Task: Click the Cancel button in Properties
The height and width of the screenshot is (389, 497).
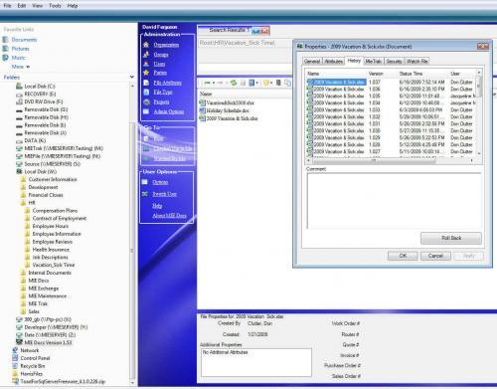Action: pos(435,256)
